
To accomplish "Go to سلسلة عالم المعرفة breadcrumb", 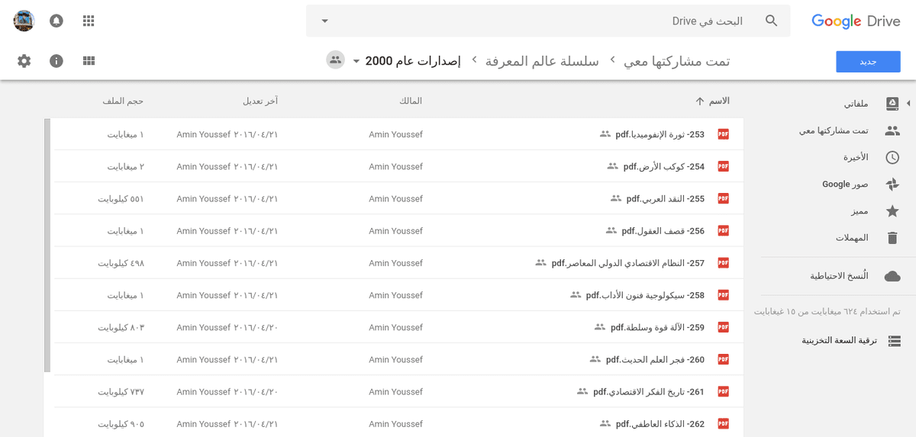I will point(542,61).
